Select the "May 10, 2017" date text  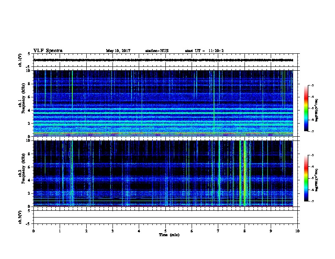coord(118,51)
